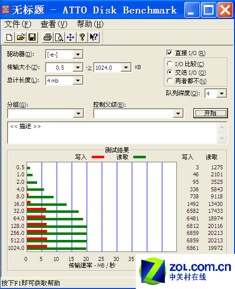This screenshot has height=289, width=235.
Task: Open the 帮助(H) menu
Action: pos(90,24)
